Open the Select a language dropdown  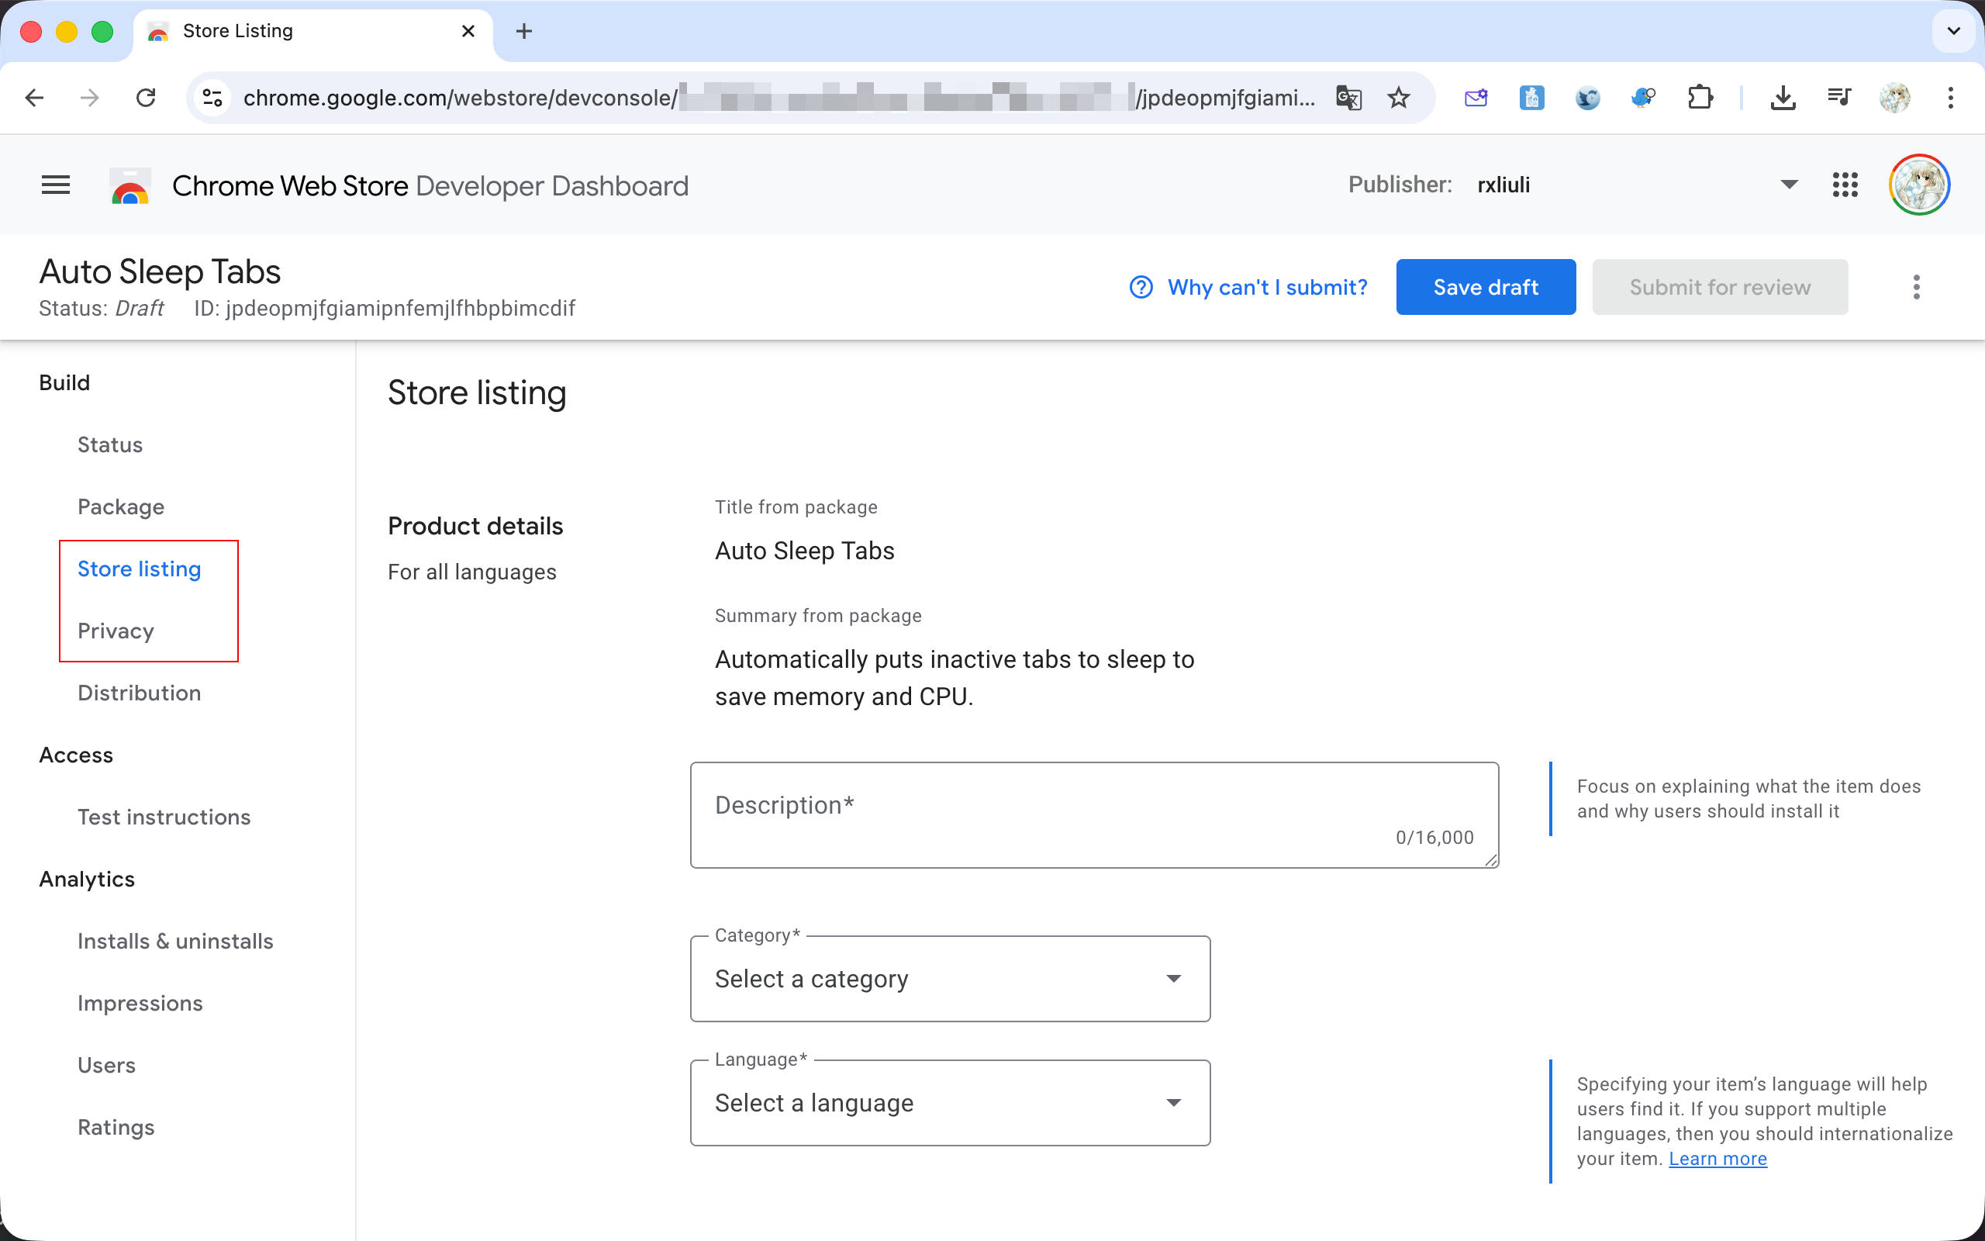pos(950,1102)
